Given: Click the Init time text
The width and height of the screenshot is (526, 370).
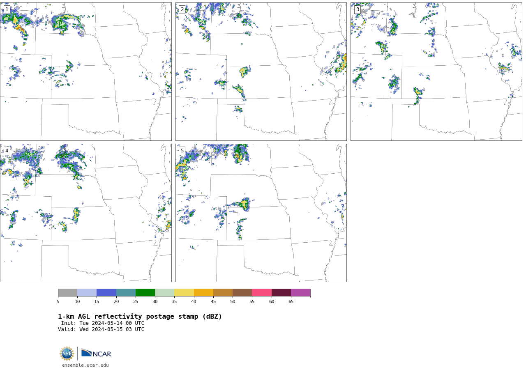Looking at the screenshot, I should [103, 323].
